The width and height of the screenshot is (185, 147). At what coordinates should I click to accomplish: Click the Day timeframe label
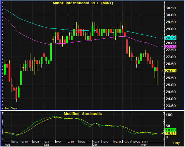click(176, 143)
